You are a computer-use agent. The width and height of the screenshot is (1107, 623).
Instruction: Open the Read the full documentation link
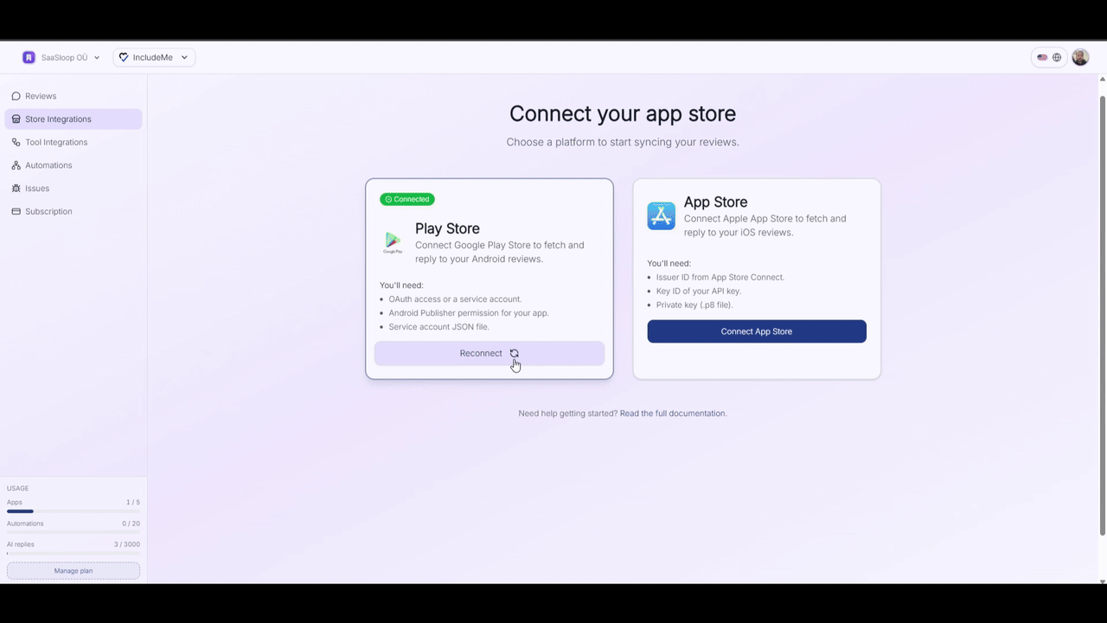tap(673, 414)
